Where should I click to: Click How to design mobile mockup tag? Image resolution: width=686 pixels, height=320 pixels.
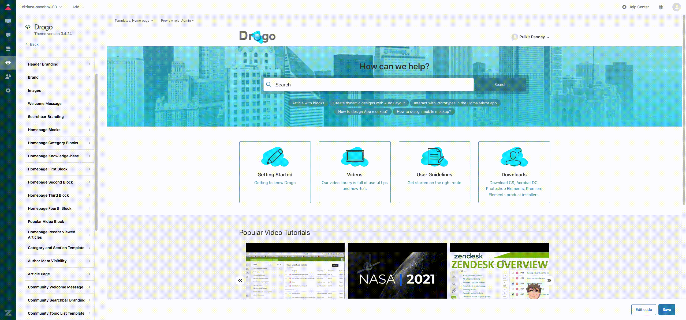click(424, 112)
